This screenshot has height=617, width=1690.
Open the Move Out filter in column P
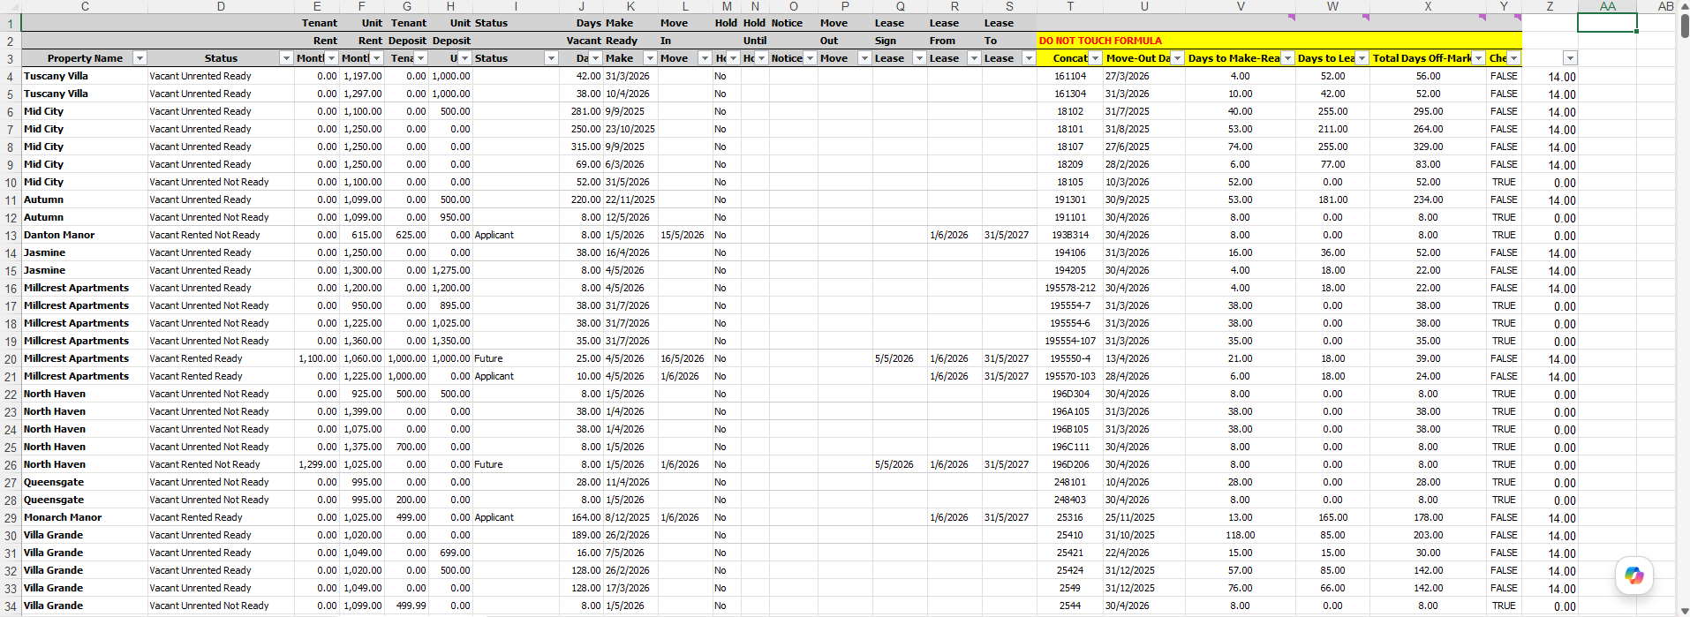click(x=864, y=58)
